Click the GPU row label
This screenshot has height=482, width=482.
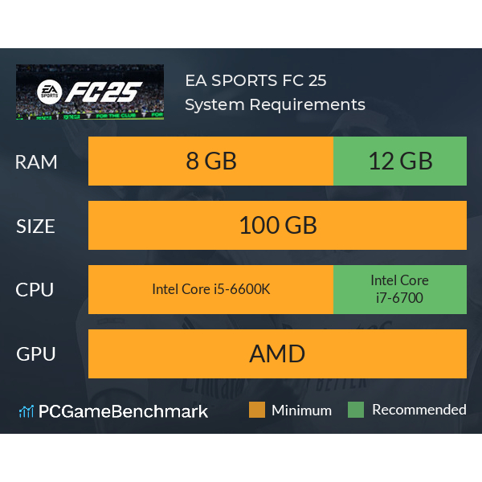tap(35, 354)
